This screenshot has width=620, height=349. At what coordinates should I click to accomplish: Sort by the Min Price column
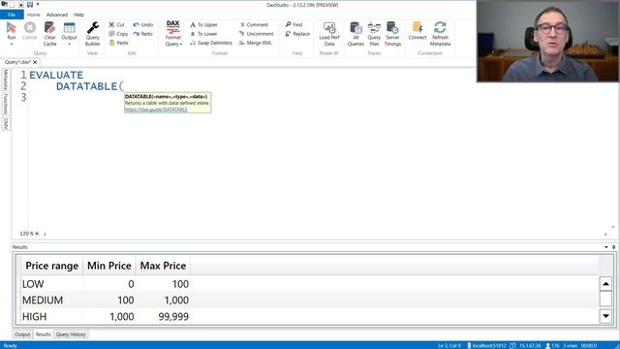[109, 266]
